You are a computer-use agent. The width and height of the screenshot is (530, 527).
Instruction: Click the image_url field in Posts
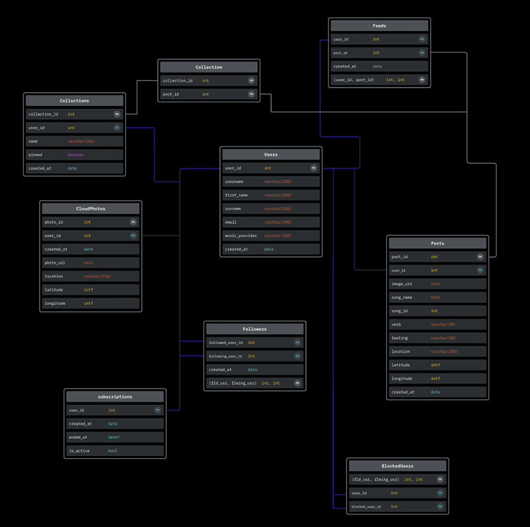[x=438, y=284]
